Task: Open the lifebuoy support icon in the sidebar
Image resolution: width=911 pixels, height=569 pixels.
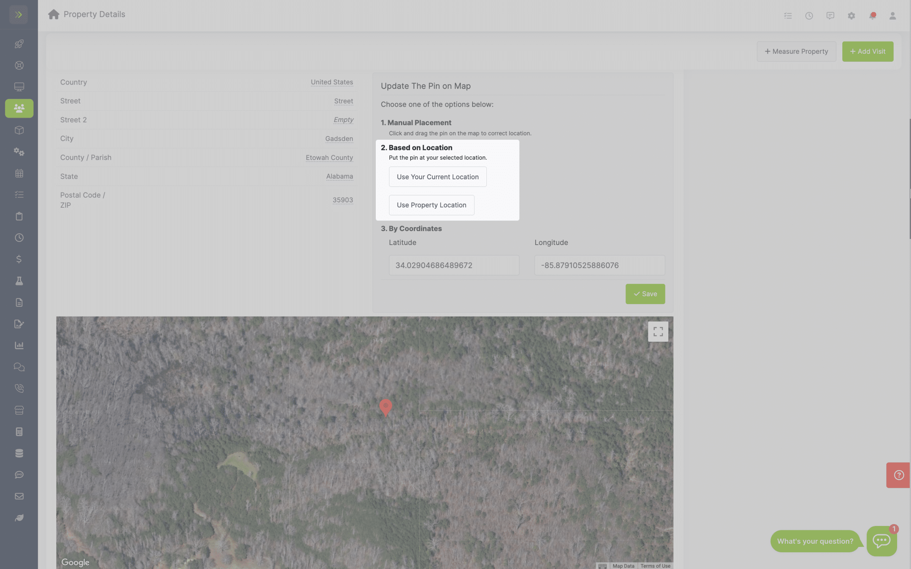Action: pyautogui.click(x=19, y=65)
